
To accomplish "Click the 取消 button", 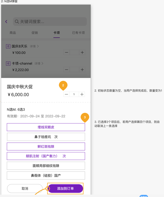I will 25,188.
